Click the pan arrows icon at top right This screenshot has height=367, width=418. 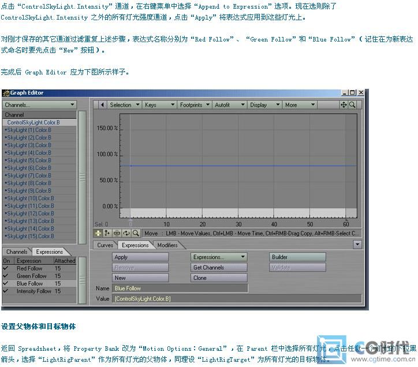pos(344,105)
